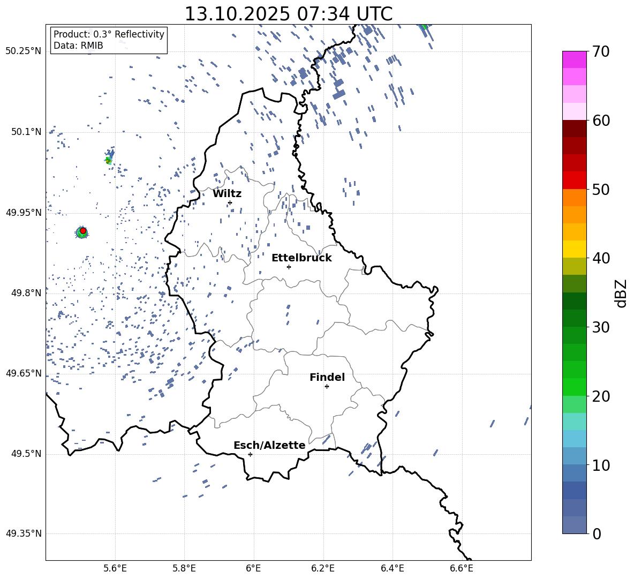
Task: Click the Wiltz station cross marker
Action: (230, 202)
